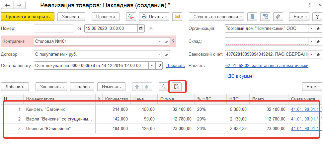This screenshot has width=323, height=154.
Task: Open accounts link for Печенье "Юбилейное" row
Action: point(306,128)
